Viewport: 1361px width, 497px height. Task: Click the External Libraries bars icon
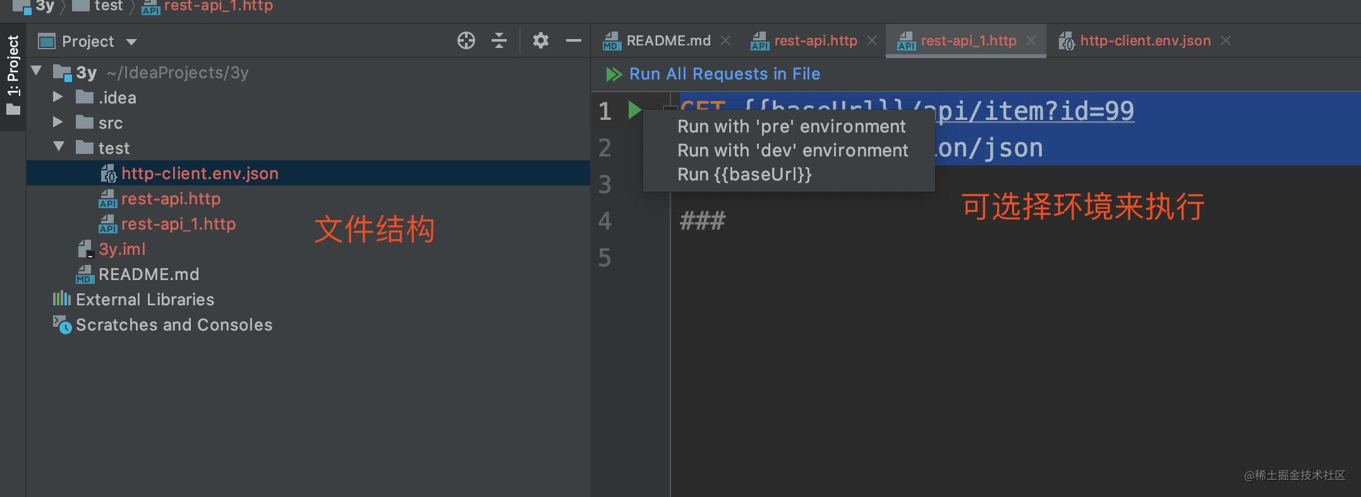(x=61, y=298)
